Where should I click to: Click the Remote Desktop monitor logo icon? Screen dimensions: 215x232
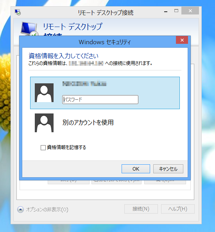tap(29, 29)
